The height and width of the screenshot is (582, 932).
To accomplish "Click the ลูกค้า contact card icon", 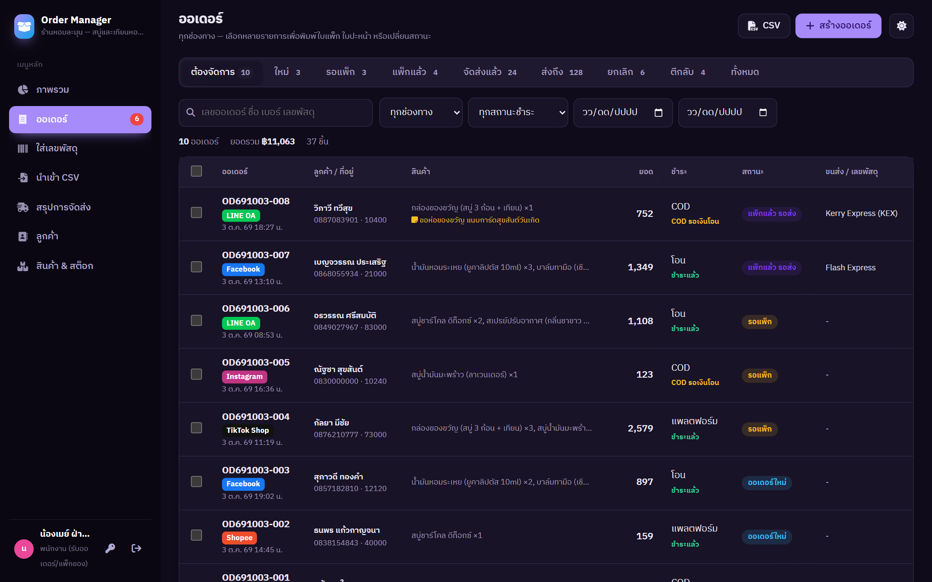I will 23,236.
